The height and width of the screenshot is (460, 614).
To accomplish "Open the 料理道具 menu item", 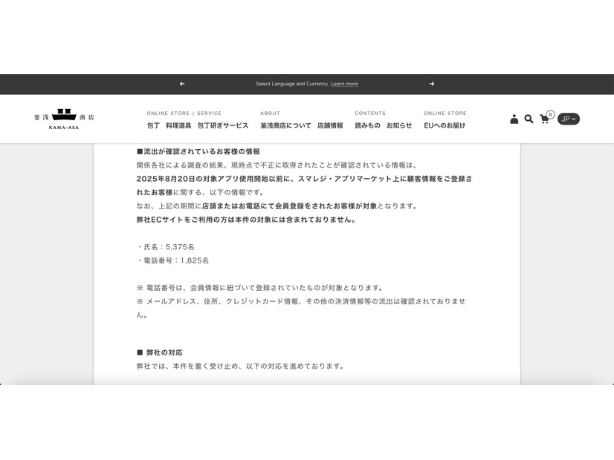I will 178,126.
